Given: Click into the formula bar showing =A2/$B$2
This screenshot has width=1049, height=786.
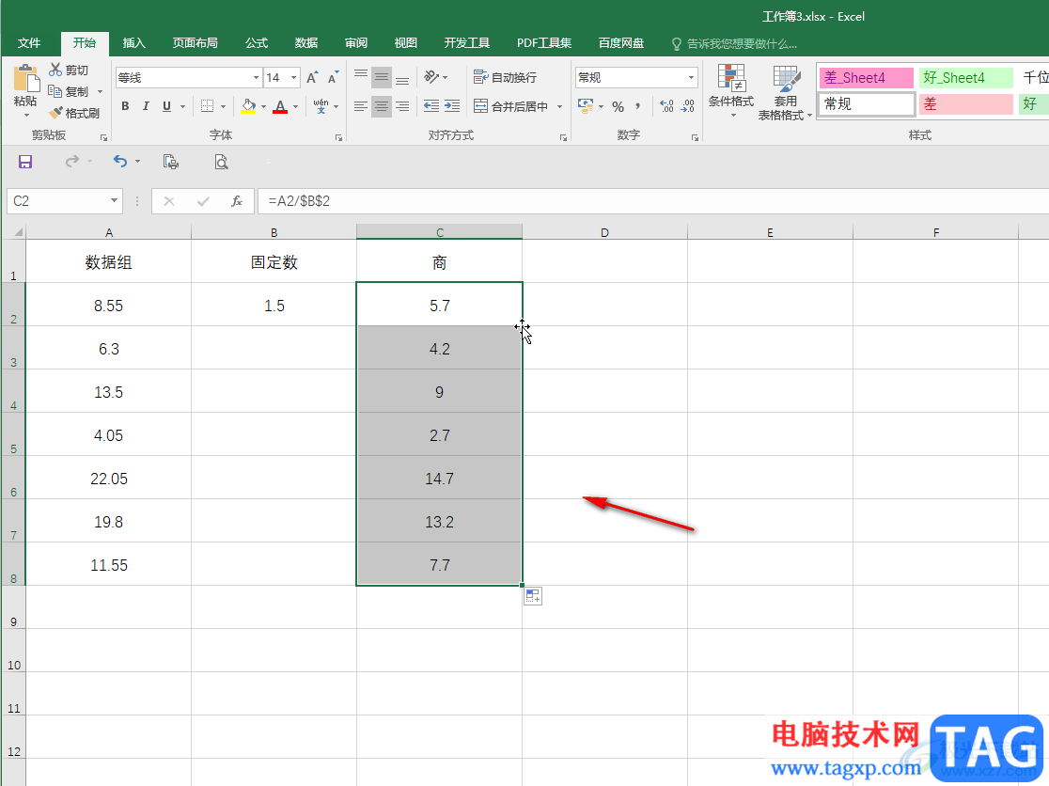Looking at the screenshot, I should tap(652, 201).
